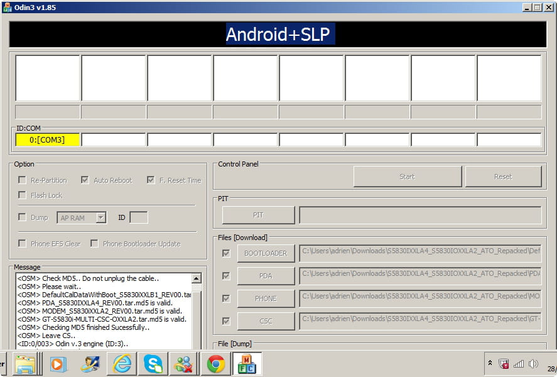Click 'PDA_S5830IXXLA4_REV00.tar.md5 is valid.' log line
Viewport: 557px width, 377px height.
[x=95, y=303]
